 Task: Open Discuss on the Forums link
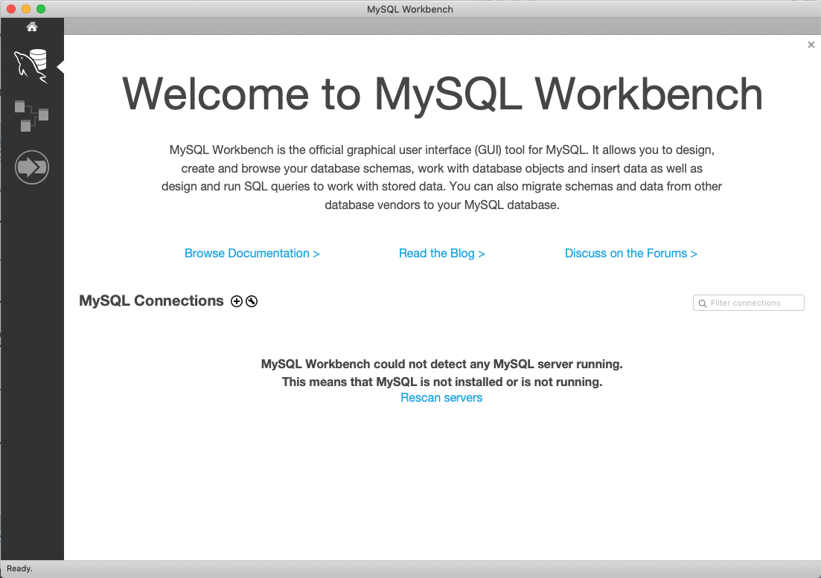631,253
